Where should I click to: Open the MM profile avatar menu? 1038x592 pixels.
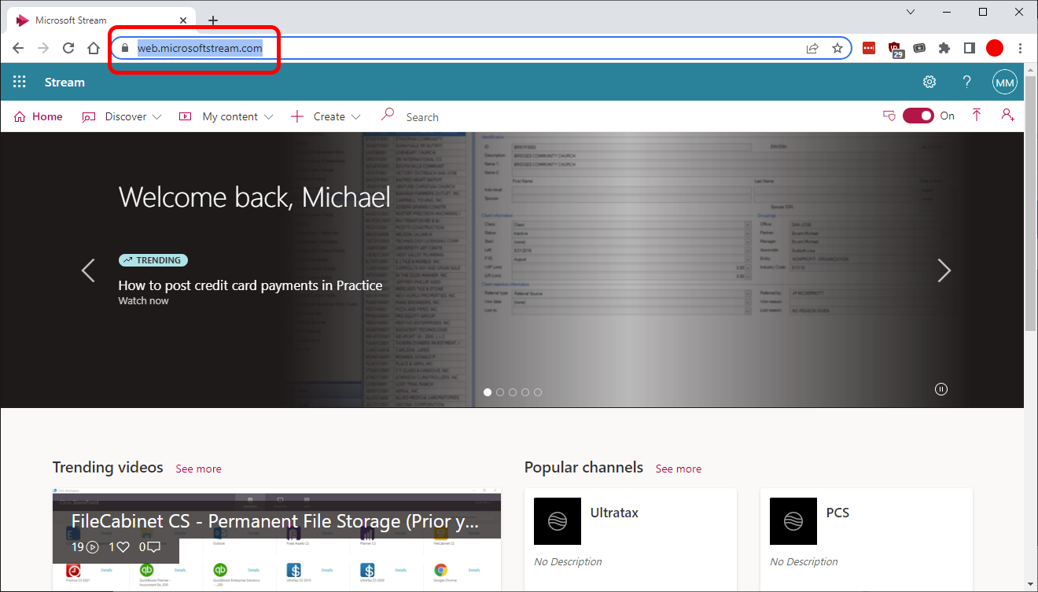[x=1005, y=82]
